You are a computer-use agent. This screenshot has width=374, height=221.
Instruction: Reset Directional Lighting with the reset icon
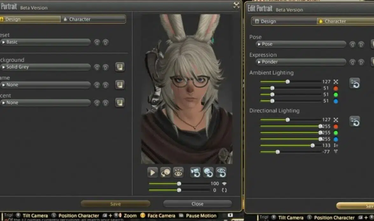click(355, 121)
